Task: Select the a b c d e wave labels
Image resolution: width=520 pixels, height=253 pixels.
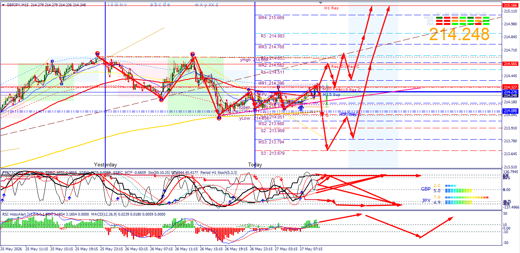Action: tap(160, 5)
